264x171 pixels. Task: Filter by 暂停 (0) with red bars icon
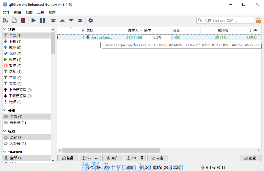27,66
